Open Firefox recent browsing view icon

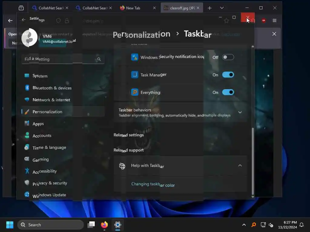pyautogui.click(x=21, y=8)
